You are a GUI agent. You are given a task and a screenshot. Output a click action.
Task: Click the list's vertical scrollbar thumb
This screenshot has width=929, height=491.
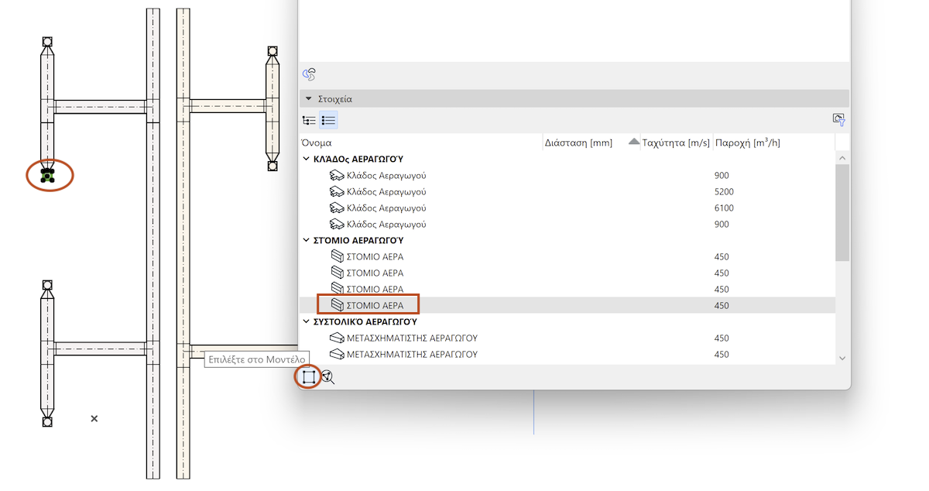[842, 212]
